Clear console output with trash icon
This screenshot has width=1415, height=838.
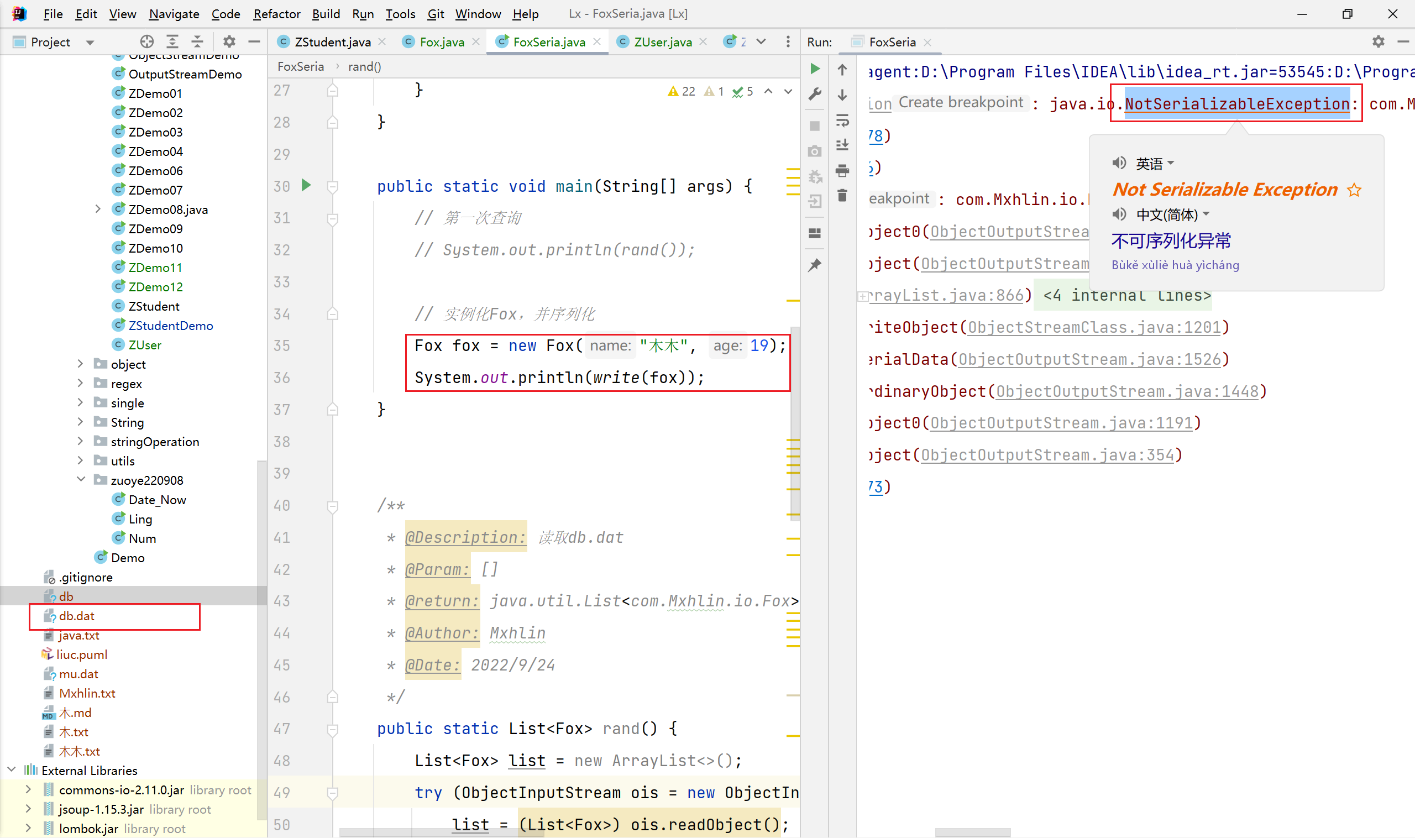tap(842, 195)
